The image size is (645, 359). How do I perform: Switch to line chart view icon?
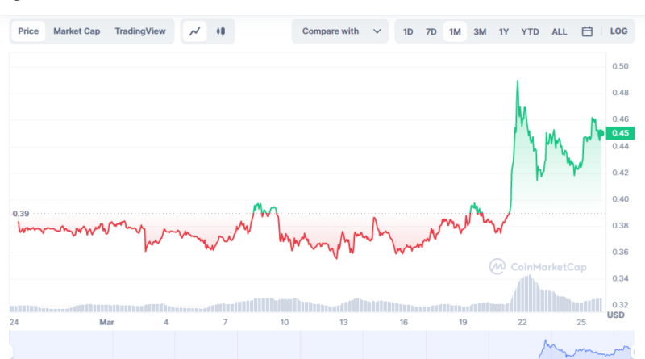tap(195, 31)
